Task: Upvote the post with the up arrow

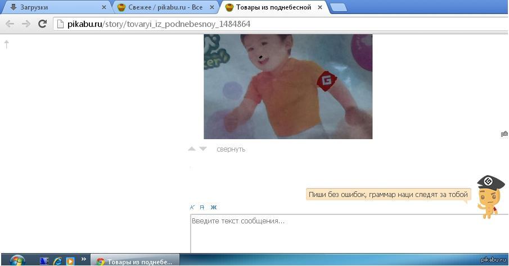Action: [192, 149]
